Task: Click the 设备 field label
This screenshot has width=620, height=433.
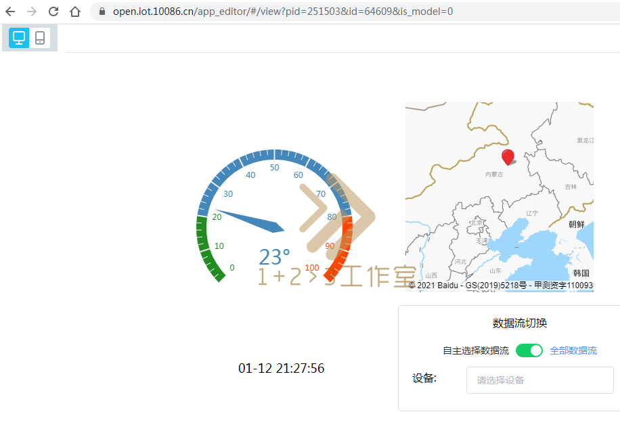Action: click(425, 378)
